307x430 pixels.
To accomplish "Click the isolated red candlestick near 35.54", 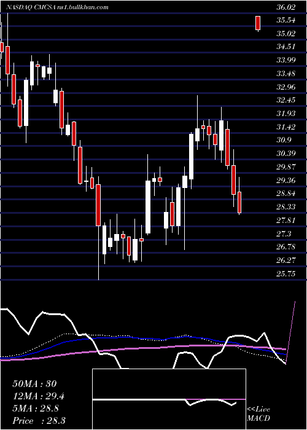I will click(258, 23).
